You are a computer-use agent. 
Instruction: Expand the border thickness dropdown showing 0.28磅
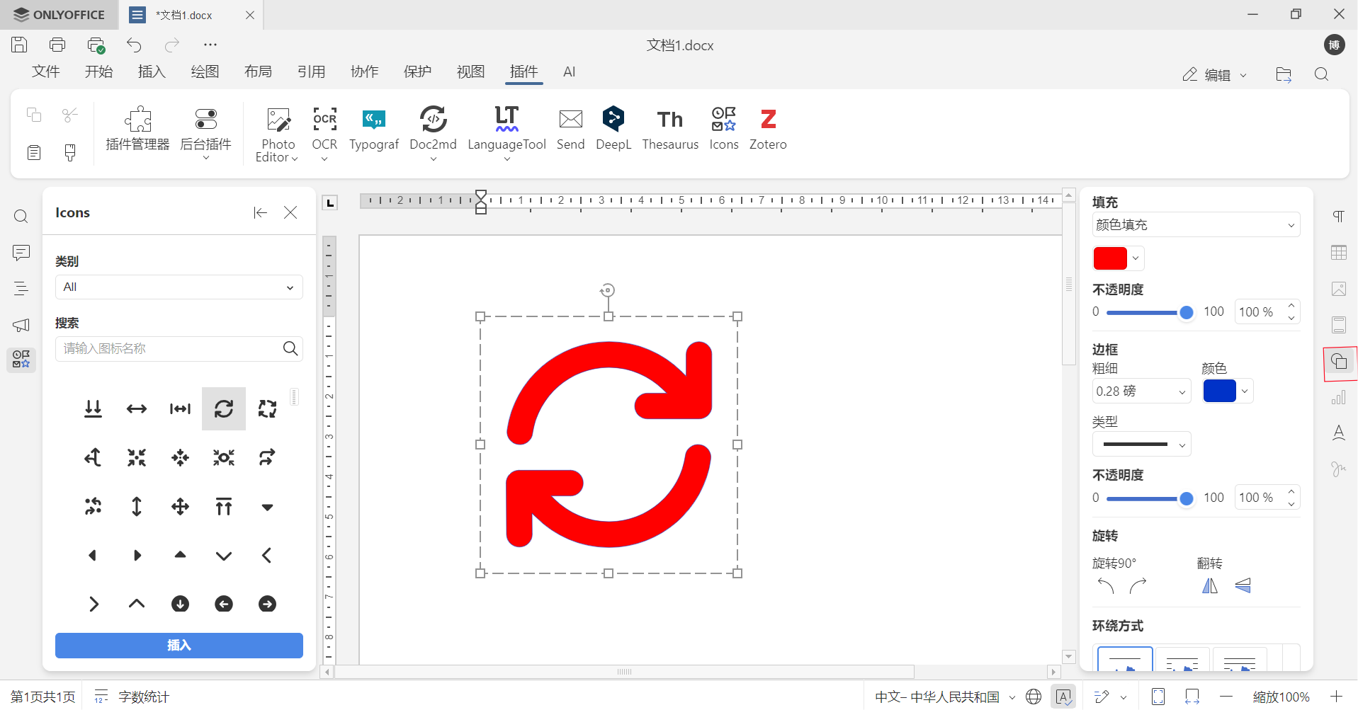pos(1141,391)
